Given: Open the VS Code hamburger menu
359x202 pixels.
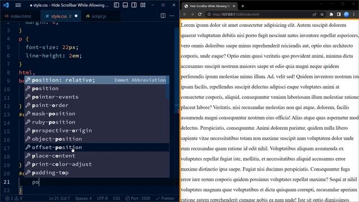Looking at the screenshot, I should (x=18, y=5).
